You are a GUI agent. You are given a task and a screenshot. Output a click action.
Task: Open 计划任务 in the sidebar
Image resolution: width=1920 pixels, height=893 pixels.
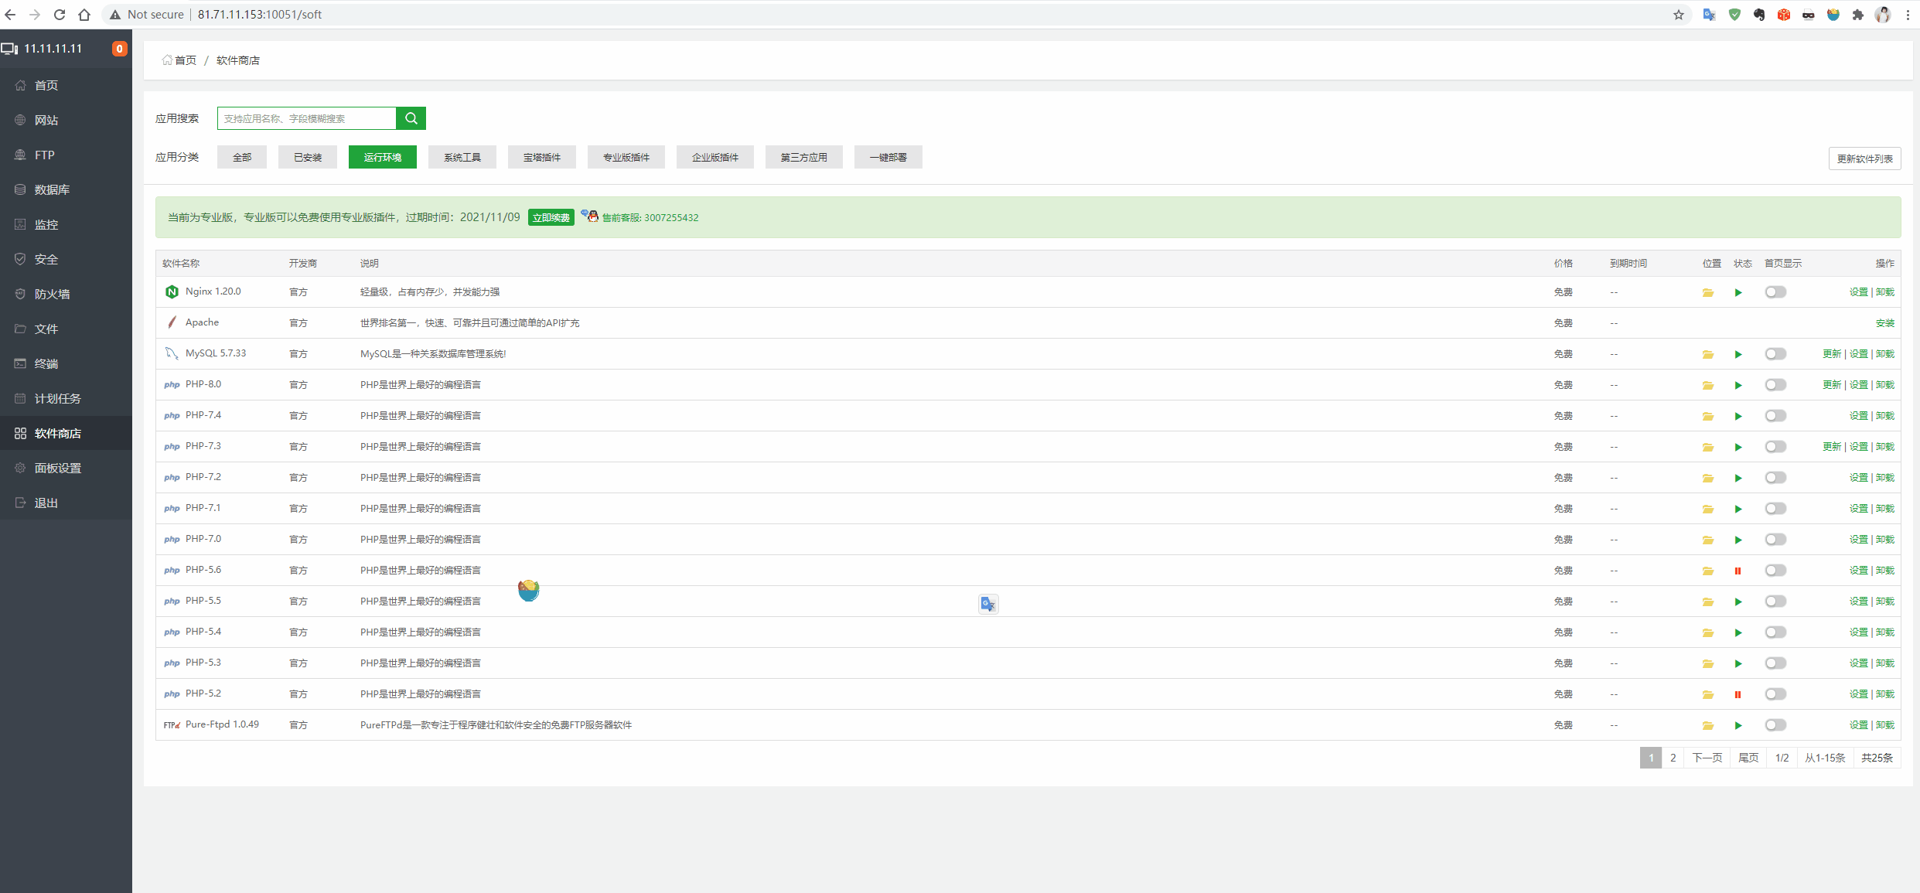(x=66, y=398)
